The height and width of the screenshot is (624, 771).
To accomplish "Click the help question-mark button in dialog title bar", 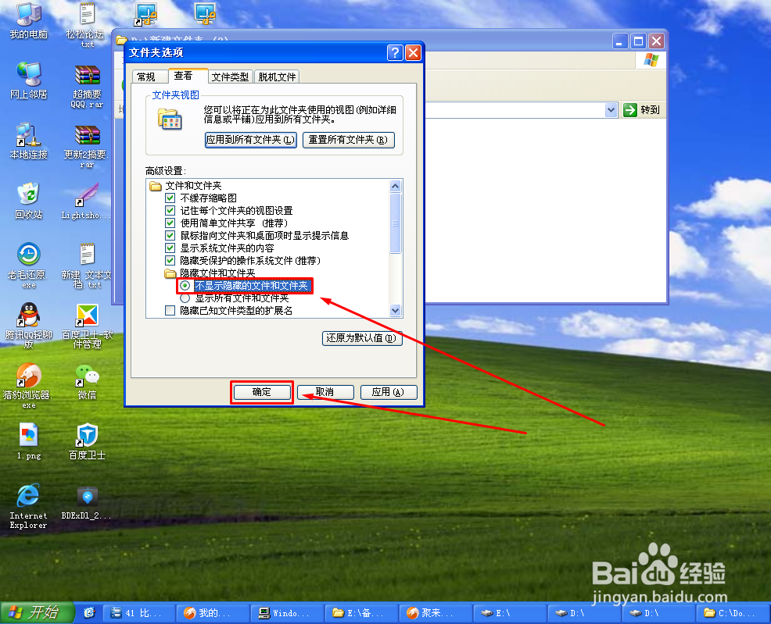I will pyautogui.click(x=395, y=52).
